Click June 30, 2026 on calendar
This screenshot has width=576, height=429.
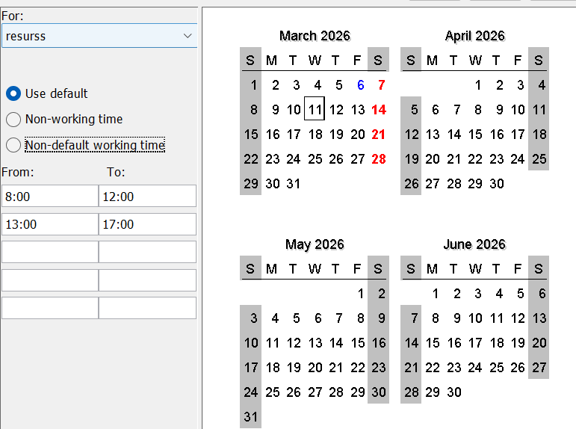pyautogui.click(x=453, y=392)
